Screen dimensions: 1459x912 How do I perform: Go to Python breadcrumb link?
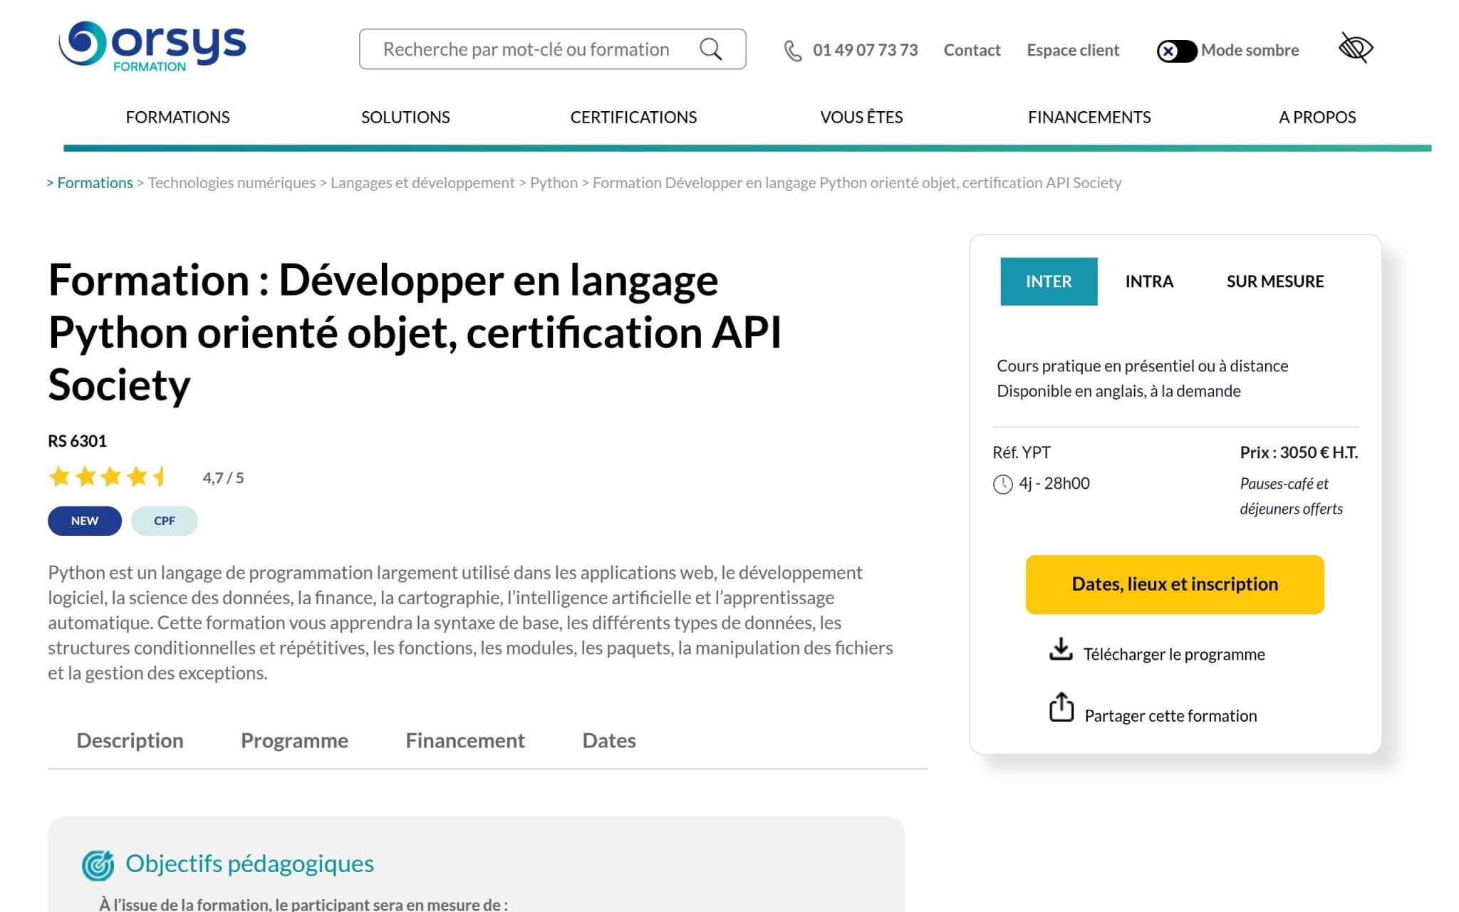[554, 182]
